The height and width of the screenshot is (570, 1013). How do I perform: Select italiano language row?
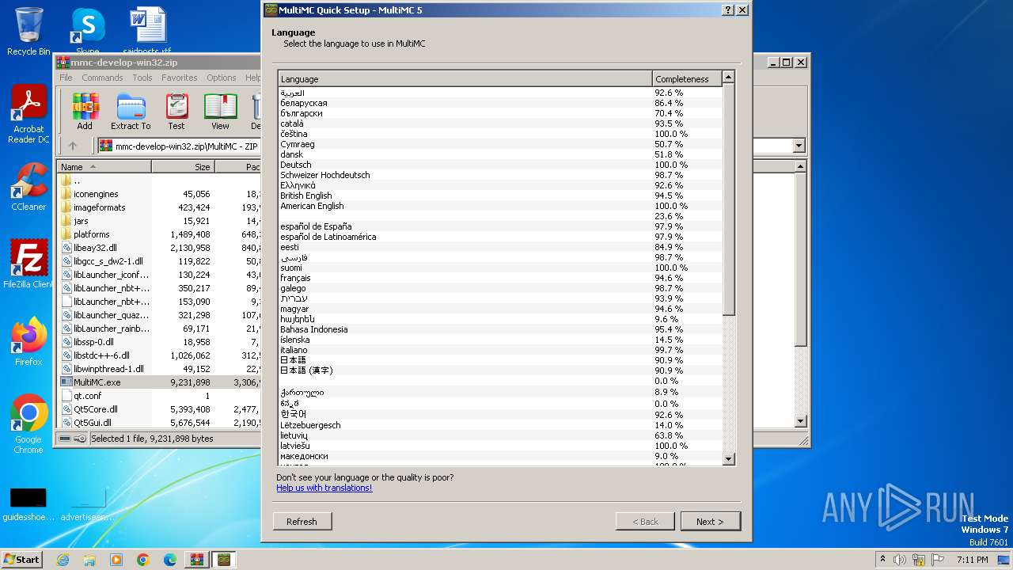[500, 350]
